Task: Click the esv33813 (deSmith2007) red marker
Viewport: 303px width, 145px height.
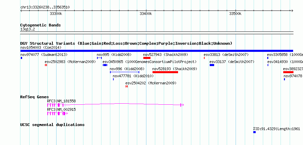Action: [x=204, y=58]
